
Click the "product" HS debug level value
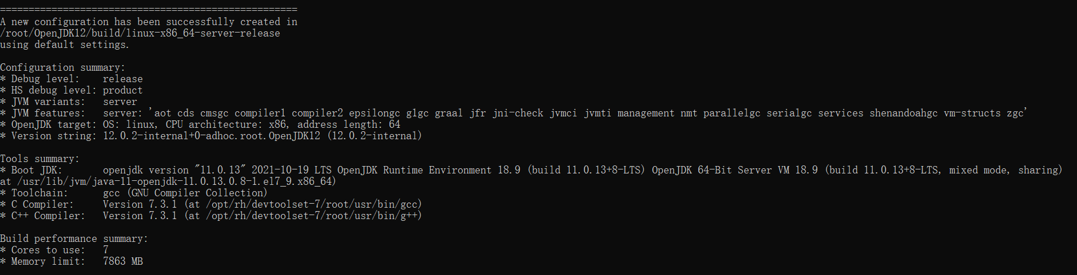click(x=122, y=90)
